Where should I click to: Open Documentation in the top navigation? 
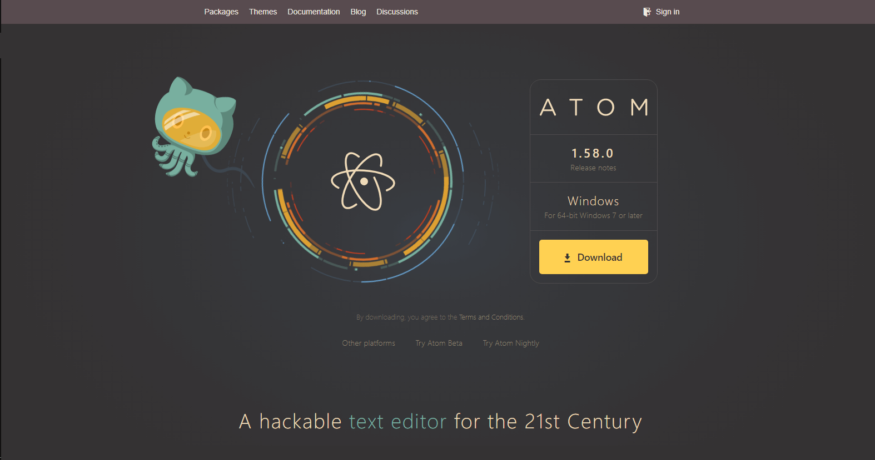pyautogui.click(x=314, y=12)
